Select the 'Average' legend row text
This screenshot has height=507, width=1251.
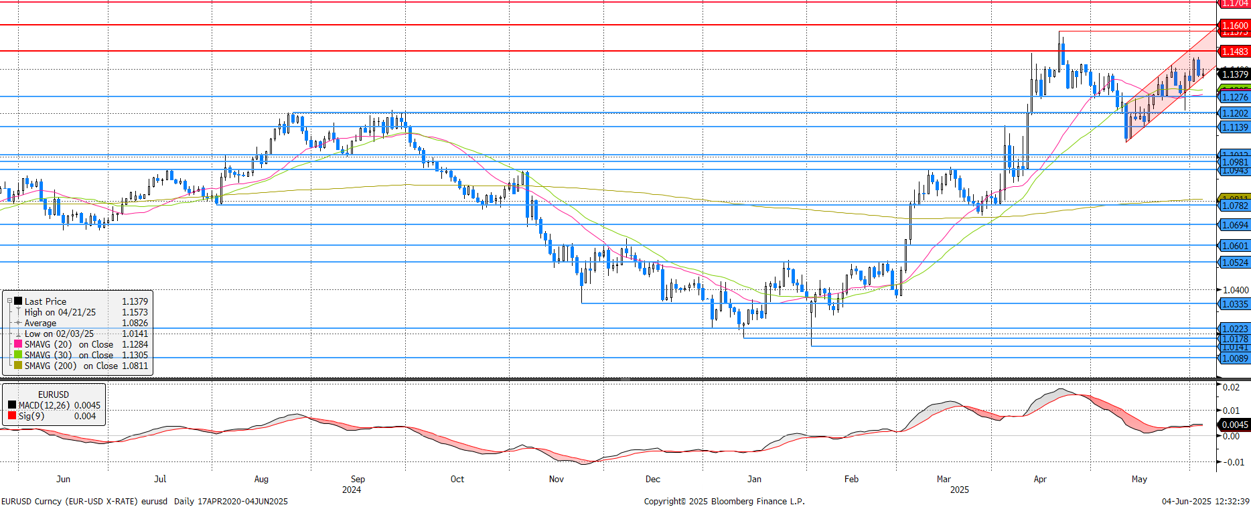pos(40,323)
